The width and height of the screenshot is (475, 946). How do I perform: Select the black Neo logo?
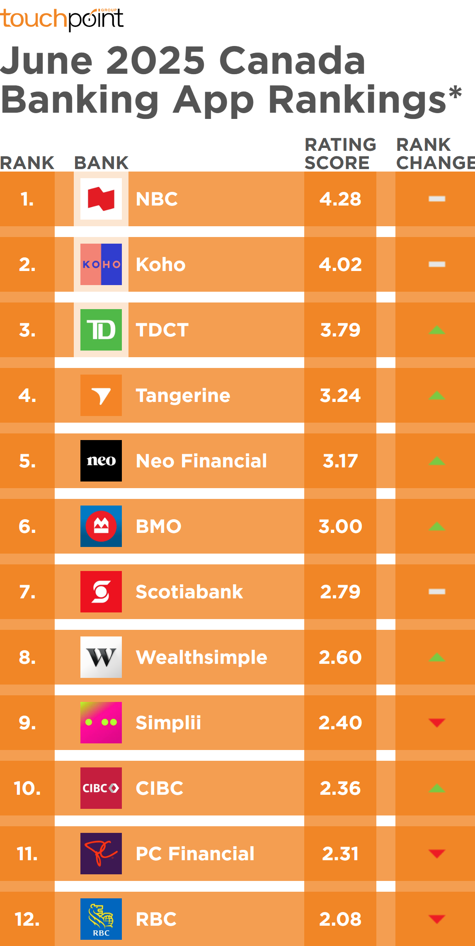101,461
